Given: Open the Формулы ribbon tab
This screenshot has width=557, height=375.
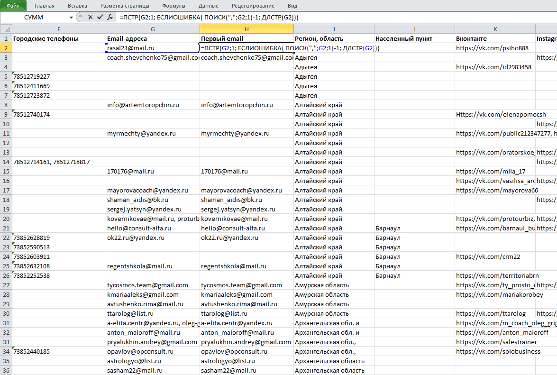Looking at the screenshot, I should [x=173, y=6].
